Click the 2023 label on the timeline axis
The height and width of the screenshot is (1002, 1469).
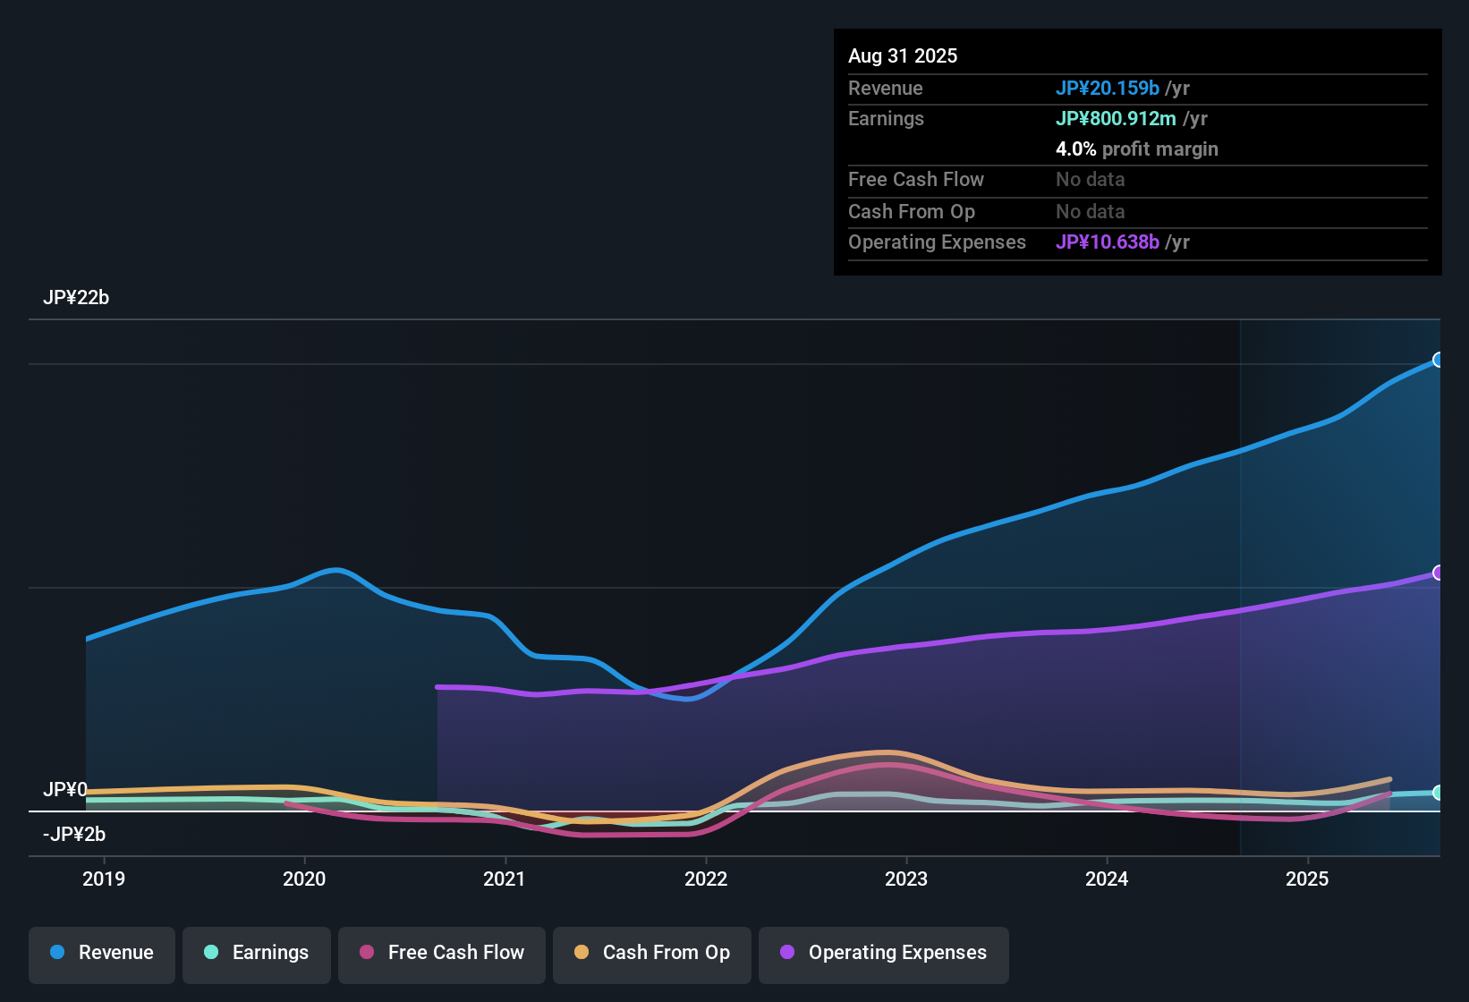coord(906,879)
